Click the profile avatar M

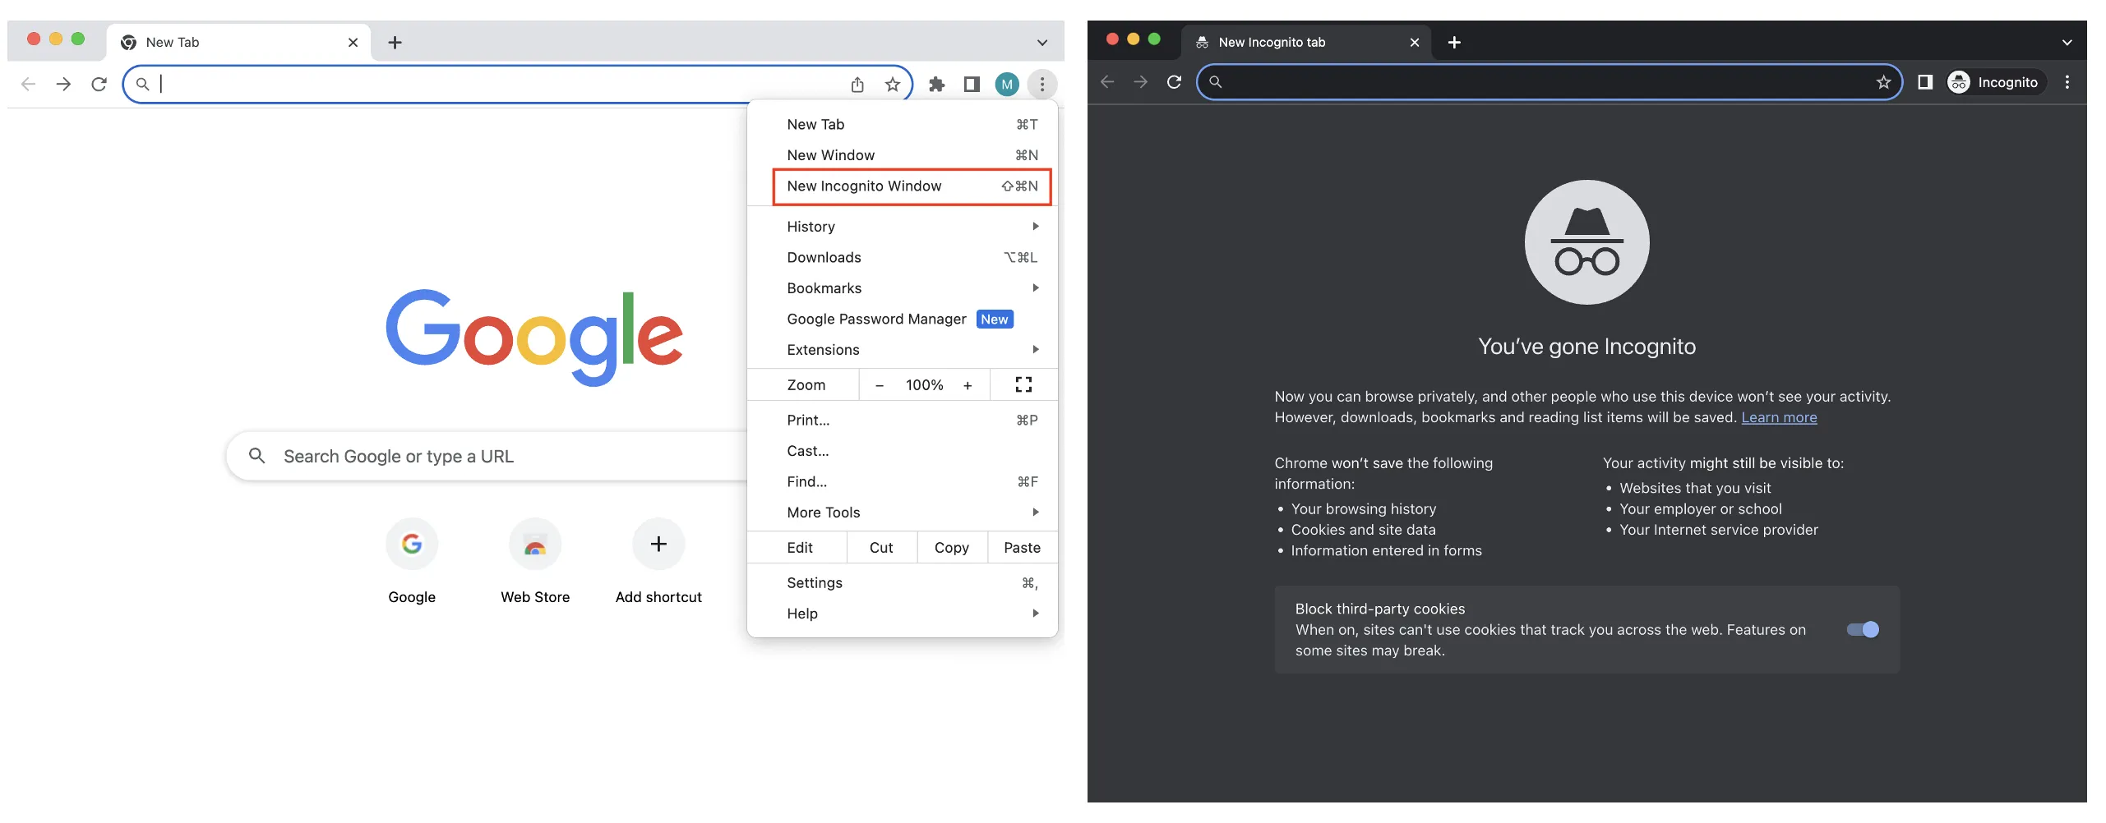pyautogui.click(x=1006, y=83)
